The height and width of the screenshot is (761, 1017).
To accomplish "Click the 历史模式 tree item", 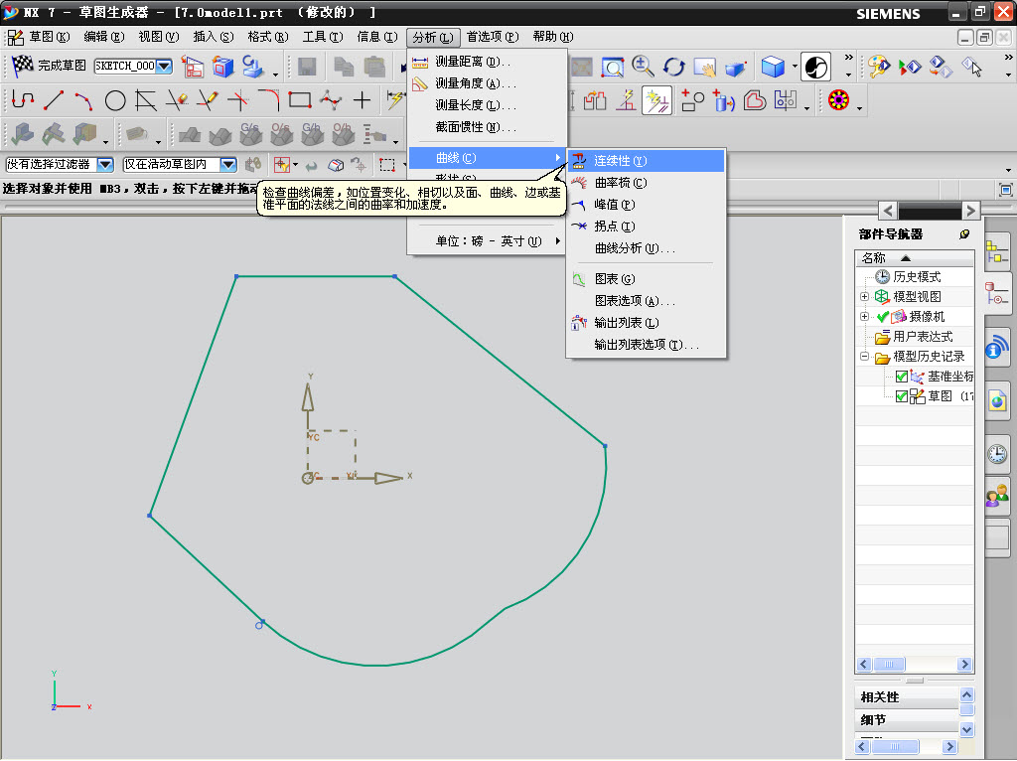I will point(917,277).
